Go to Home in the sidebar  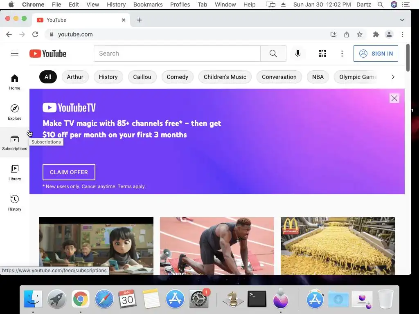click(x=15, y=82)
